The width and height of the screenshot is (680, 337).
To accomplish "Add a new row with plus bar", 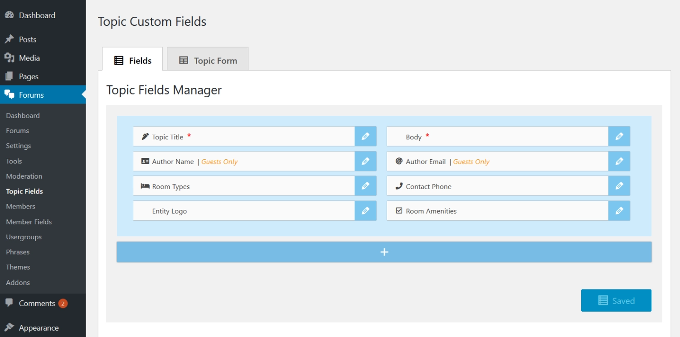I will coord(384,252).
